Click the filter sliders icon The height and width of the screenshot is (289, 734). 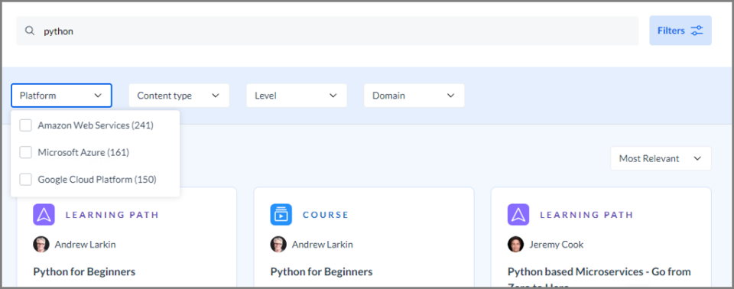697,31
